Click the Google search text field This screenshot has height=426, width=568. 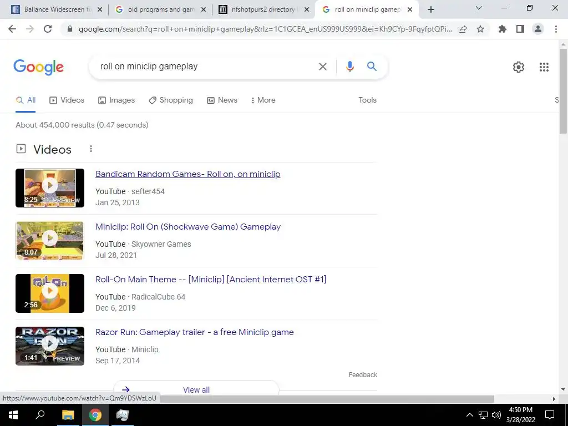(x=205, y=67)
